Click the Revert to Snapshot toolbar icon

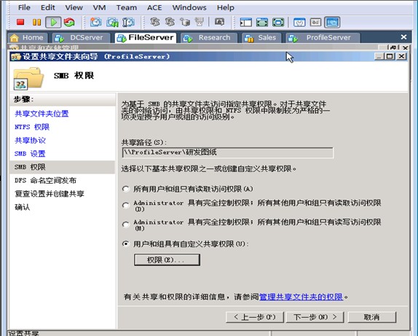112,22
